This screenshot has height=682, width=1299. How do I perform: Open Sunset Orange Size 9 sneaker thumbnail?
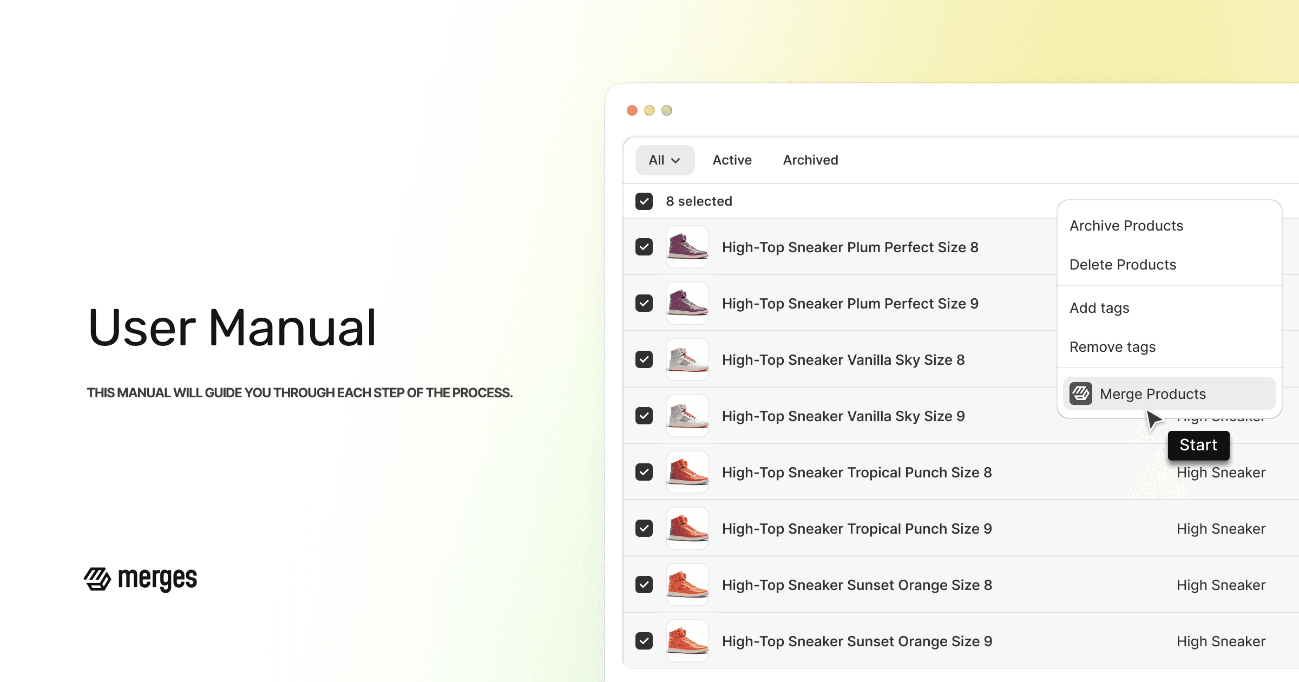tap(687, 641)
